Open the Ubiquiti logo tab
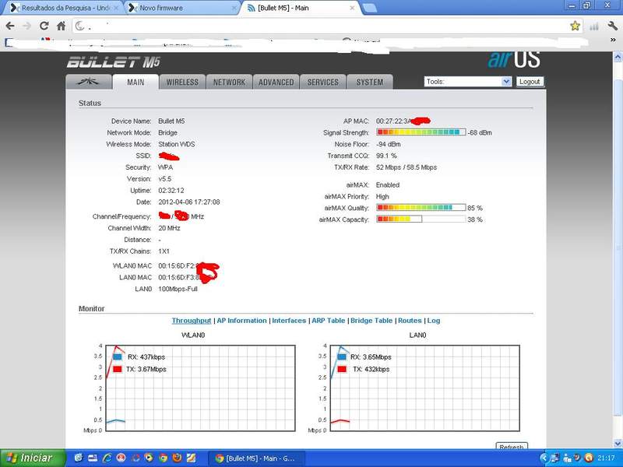 [89, 82]
